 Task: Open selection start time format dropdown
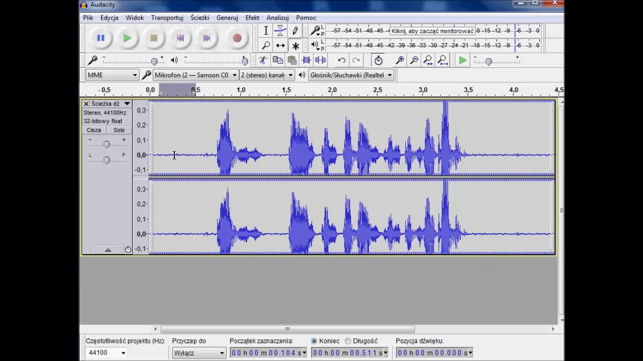click(304, 353)
